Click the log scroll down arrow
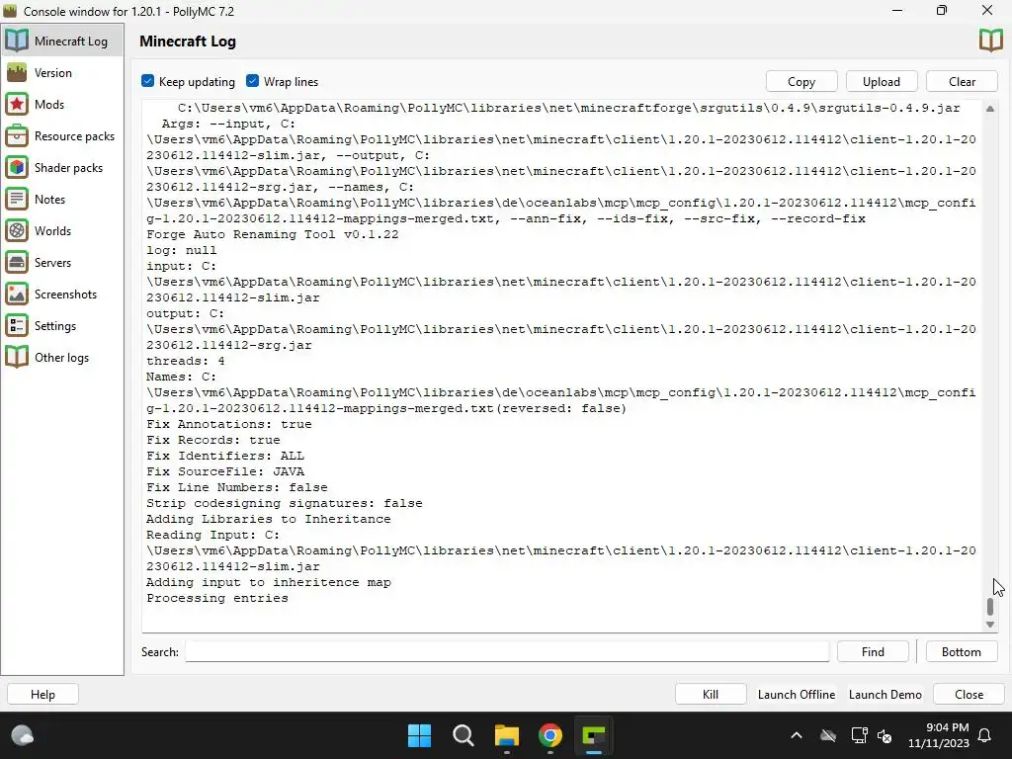The width and height of the screenshot is (1012, 759). click(990, 625)
